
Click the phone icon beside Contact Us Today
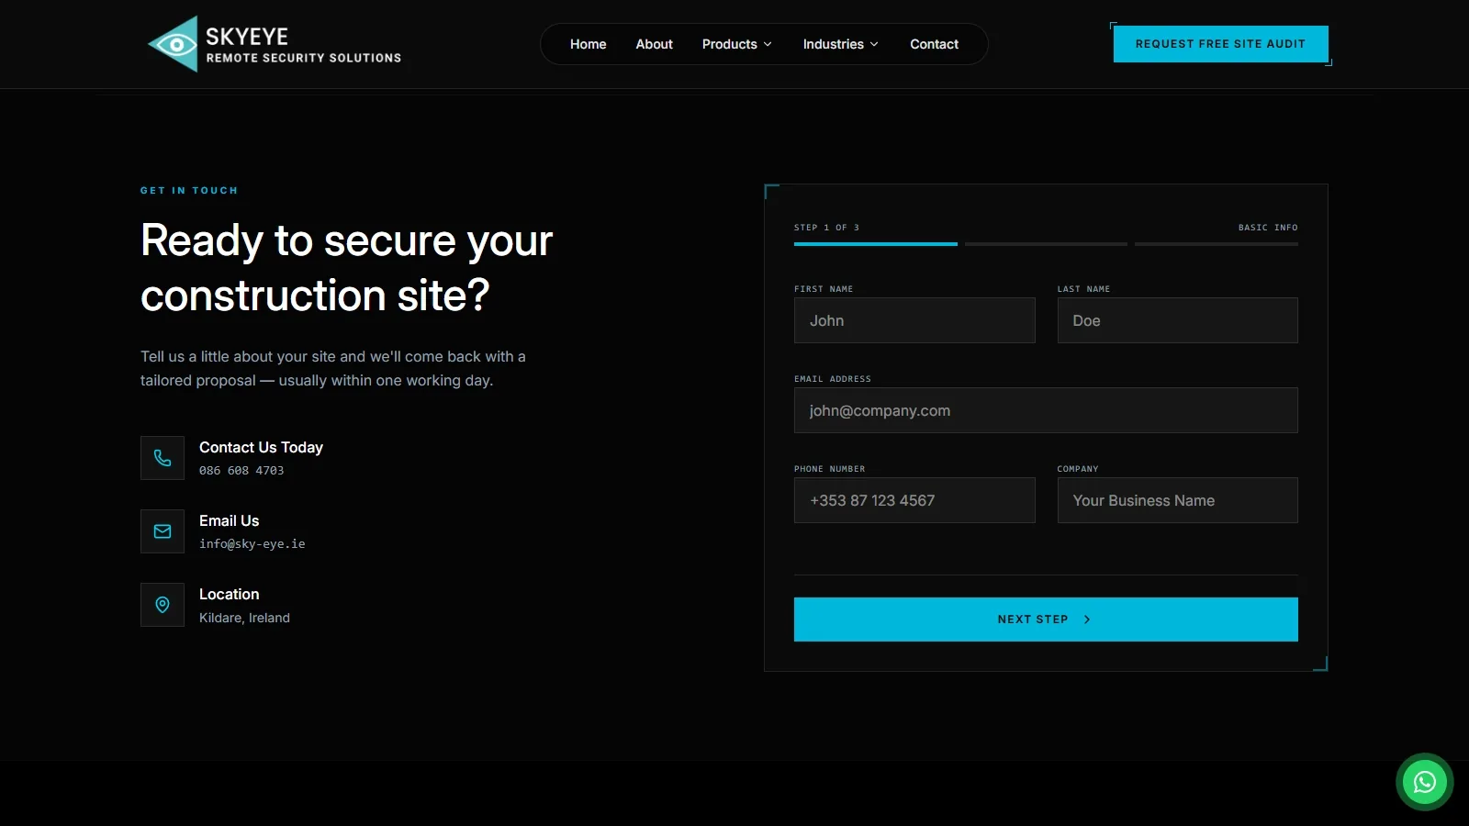click(x=163, y=458)
